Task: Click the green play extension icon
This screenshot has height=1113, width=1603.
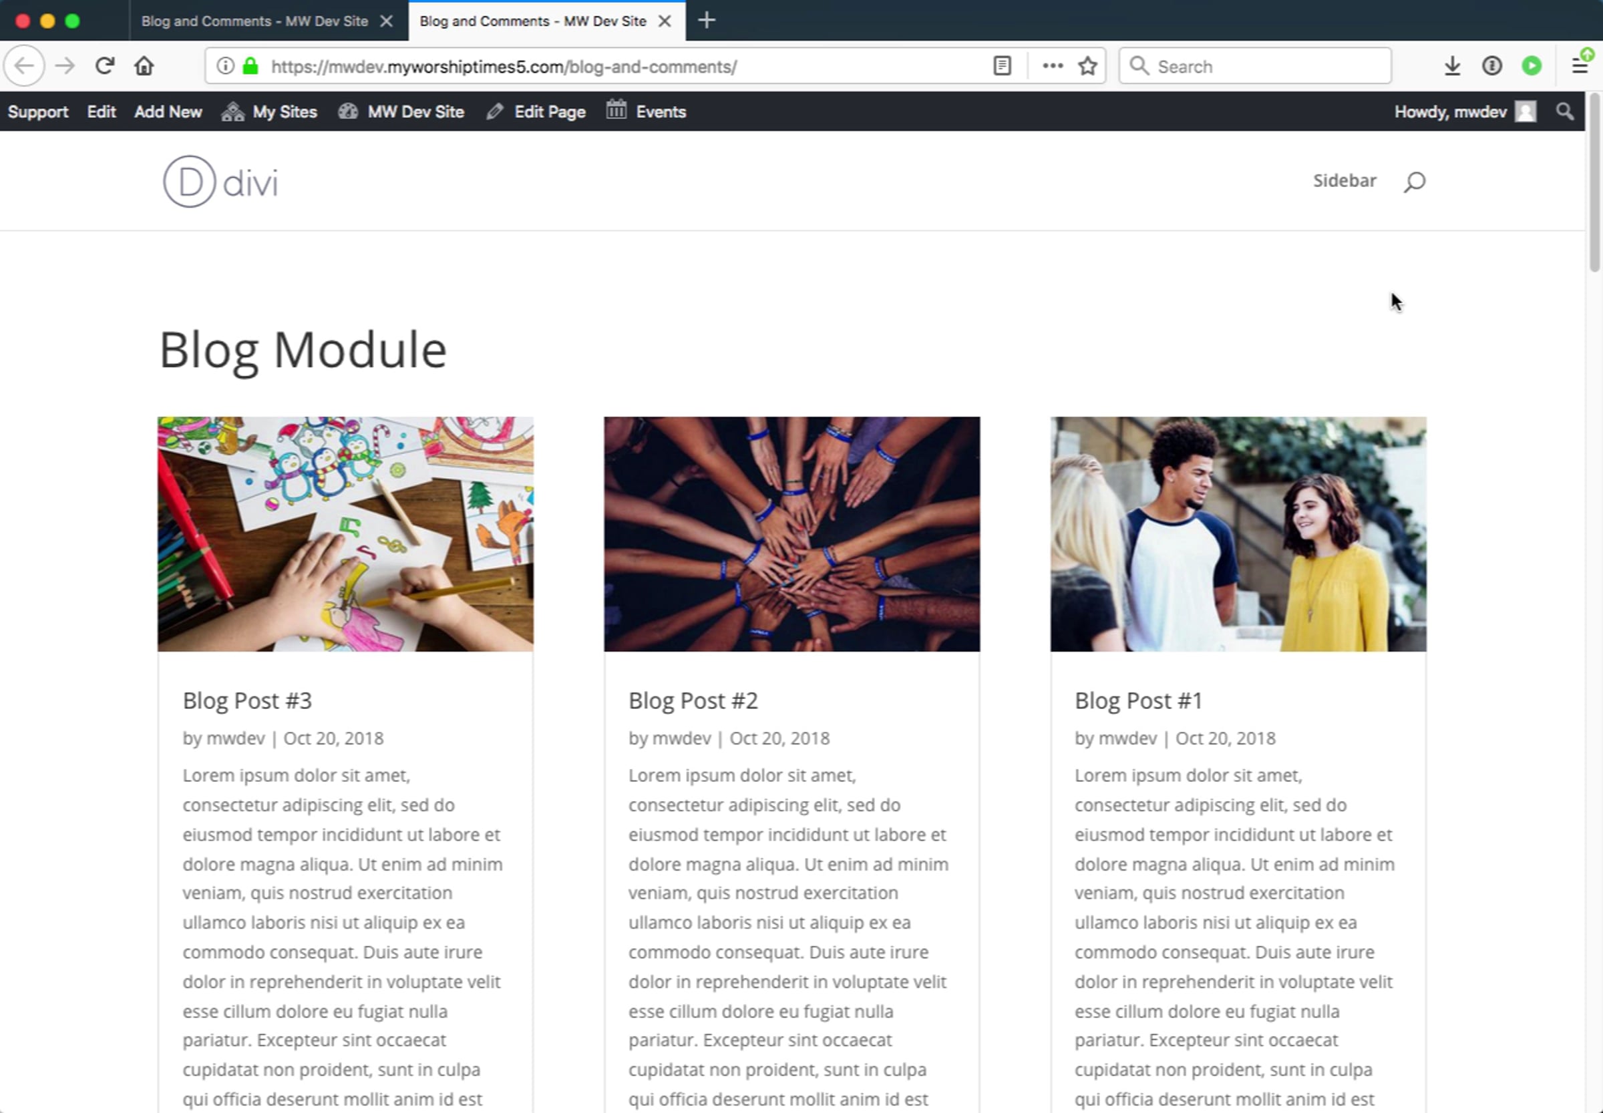Action: click(1531, 66)
